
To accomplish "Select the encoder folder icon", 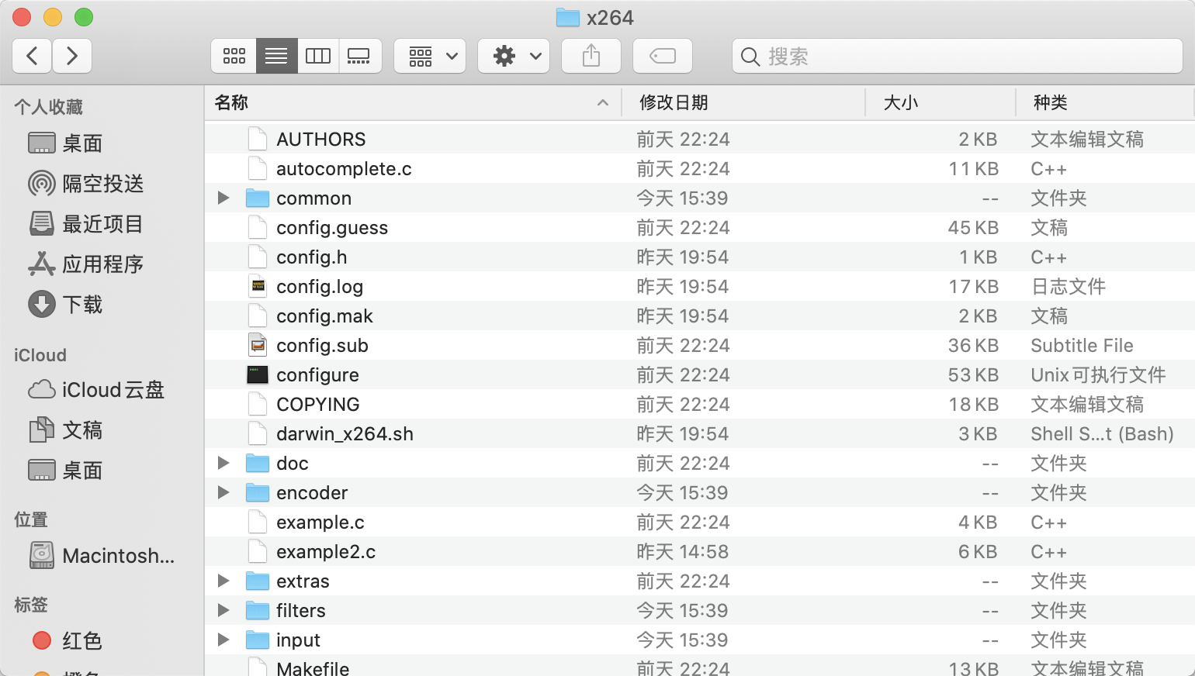I will [x=258, y=492].
